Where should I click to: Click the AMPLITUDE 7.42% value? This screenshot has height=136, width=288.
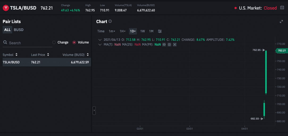pyautogui.click(x=230, y=40)
